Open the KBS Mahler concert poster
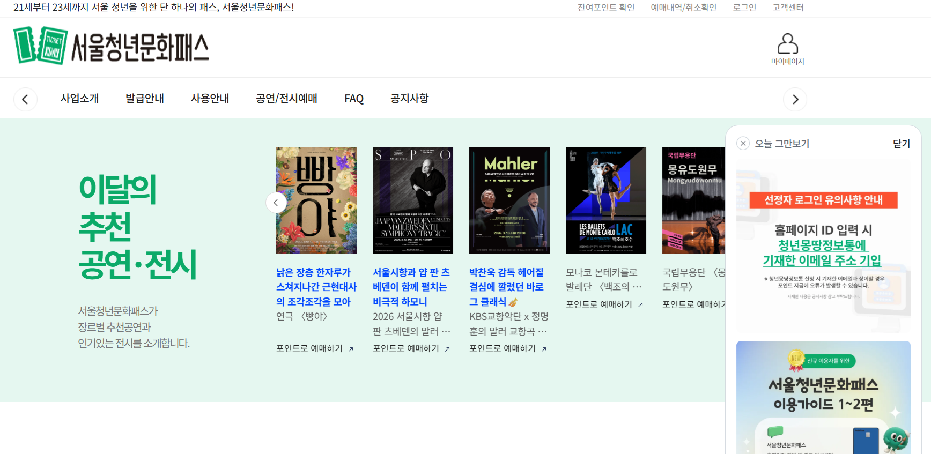This screenshot has height=454, width=931. pos(509,200)
